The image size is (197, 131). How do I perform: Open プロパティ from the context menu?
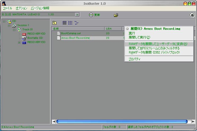[159, 59]
